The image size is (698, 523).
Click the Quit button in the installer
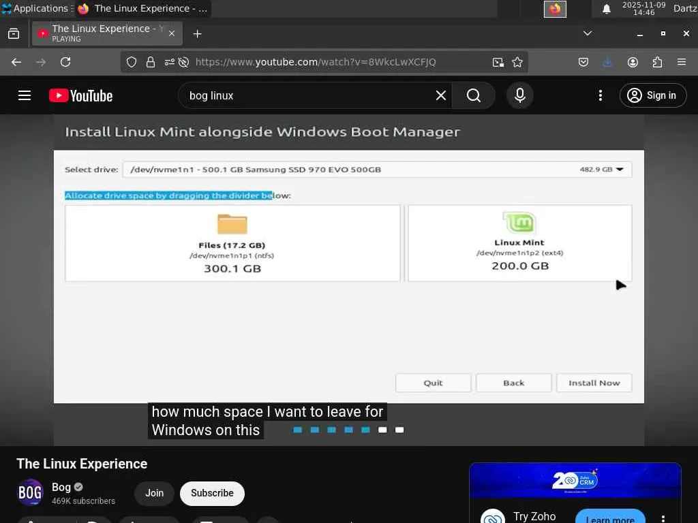pyautogui.click(x=433, y=383)
